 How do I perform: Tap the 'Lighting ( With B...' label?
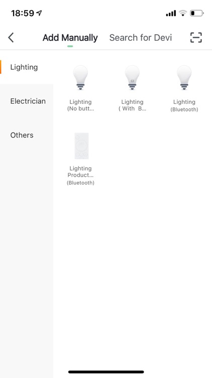(x=132, y=105)
